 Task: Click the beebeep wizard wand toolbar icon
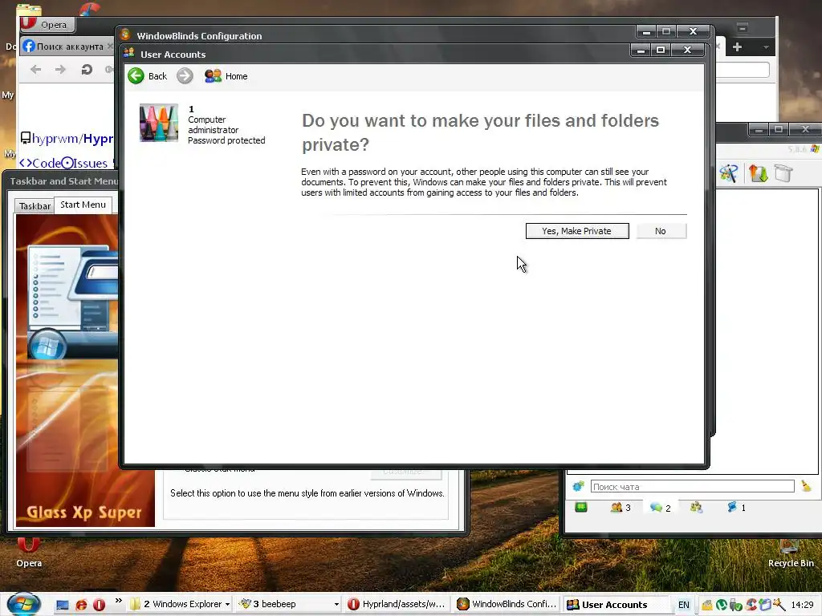pos(729,173)
